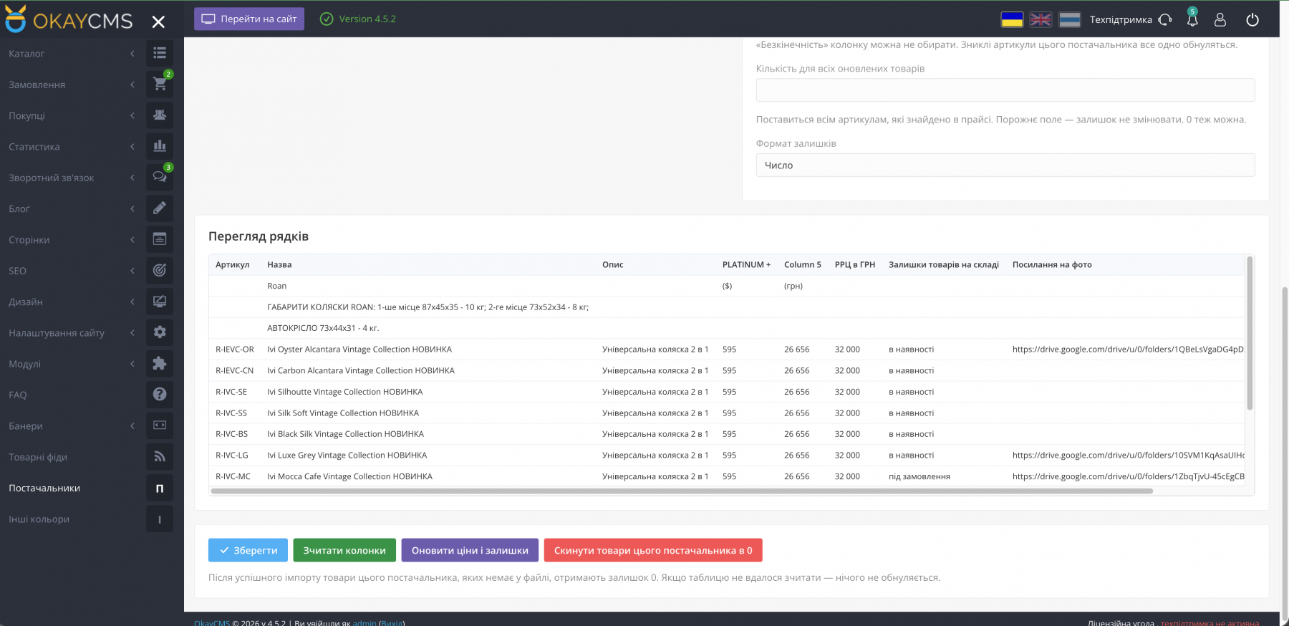Expand the SEO menu chevron
Screen dimensions: 1289x626
coord(132,271)
